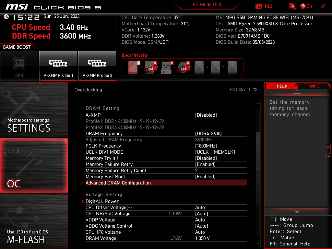332x249 pixels.
Task: Go back with the return arrow icon
Action: click(255, 89)
